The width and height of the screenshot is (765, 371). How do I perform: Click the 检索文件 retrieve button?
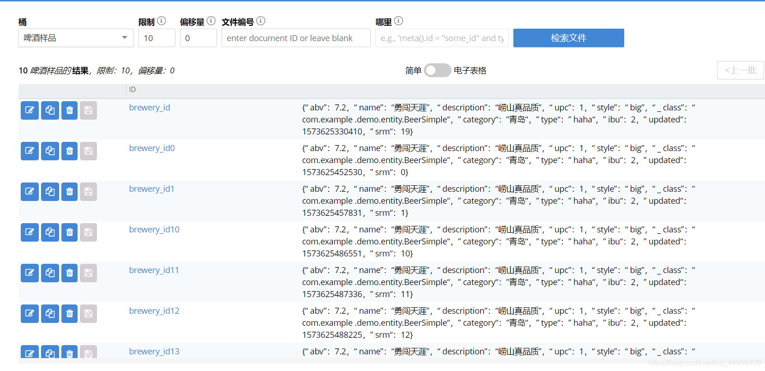(569, 38)
